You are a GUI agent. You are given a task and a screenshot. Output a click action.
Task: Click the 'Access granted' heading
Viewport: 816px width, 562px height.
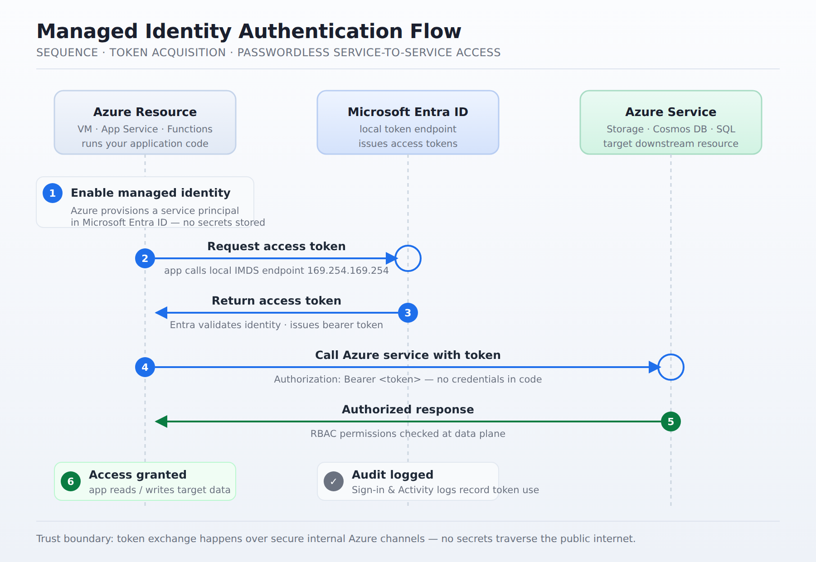point(138,475)
